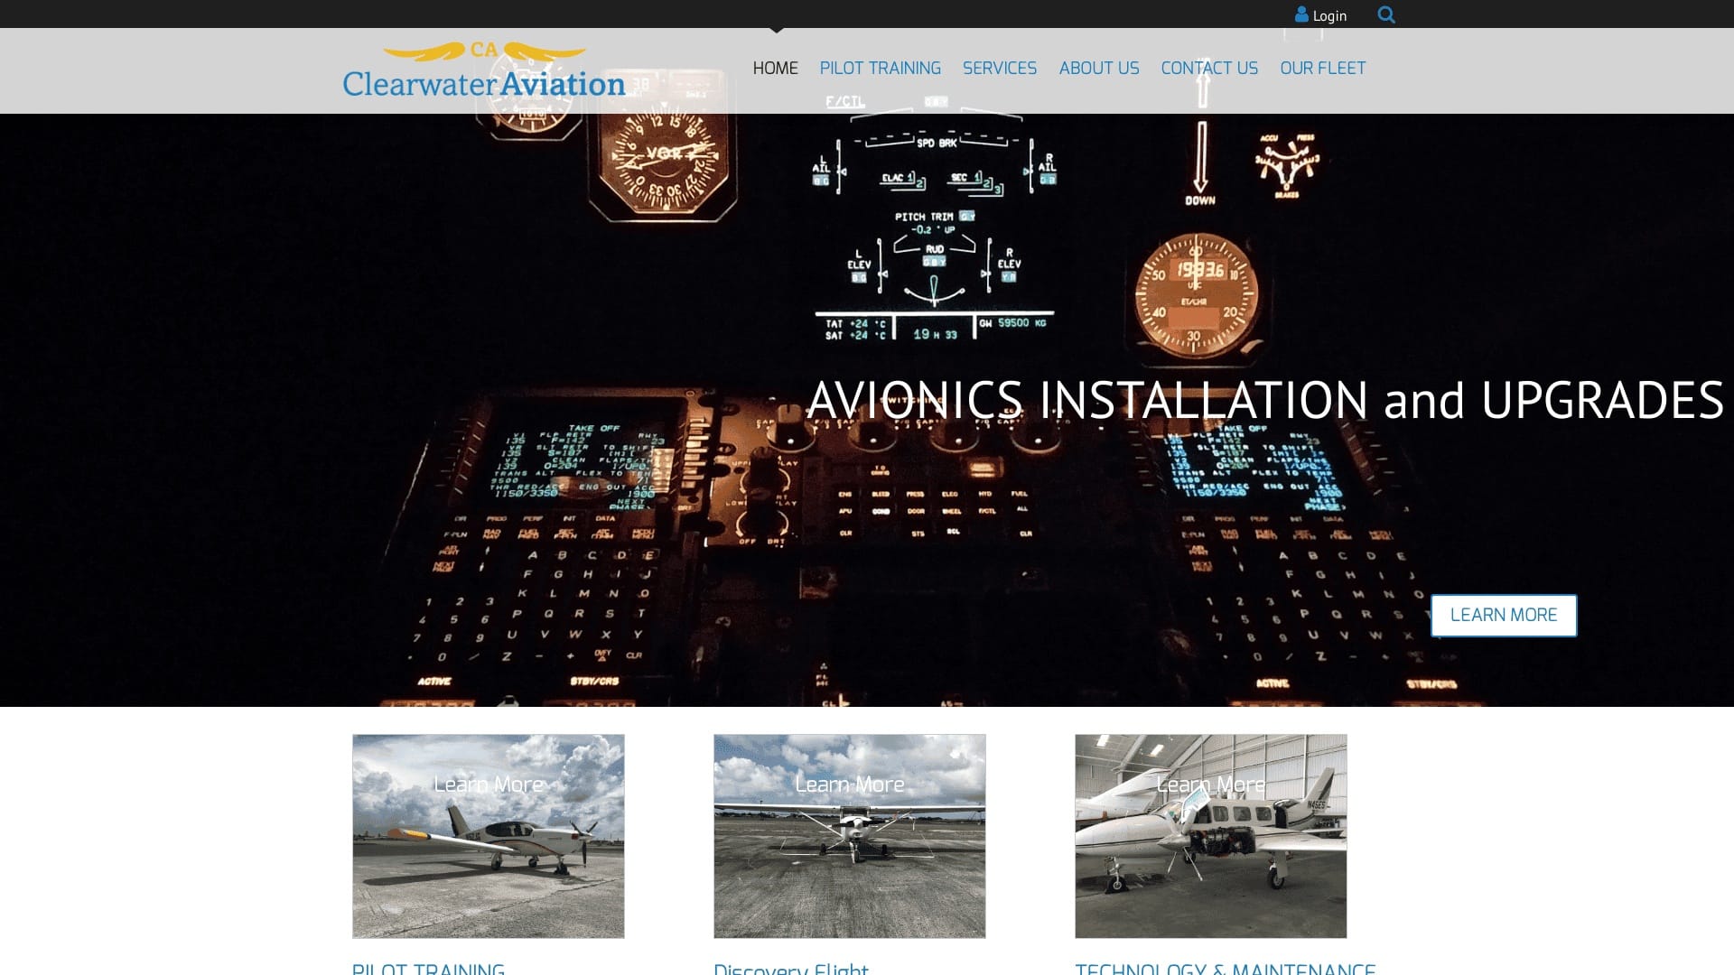Screen dimensions: 1734x975
Task: Click the twin-engine aircraft thumbnail image
Action: 1210,835
